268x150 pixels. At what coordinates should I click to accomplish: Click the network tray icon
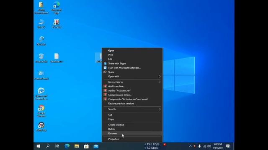(x=204, y=146)
